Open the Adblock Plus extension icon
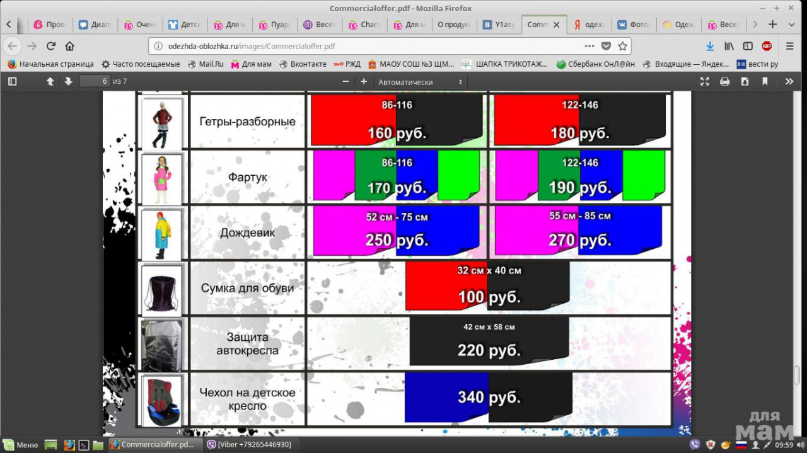 click(x=767, y=46)
